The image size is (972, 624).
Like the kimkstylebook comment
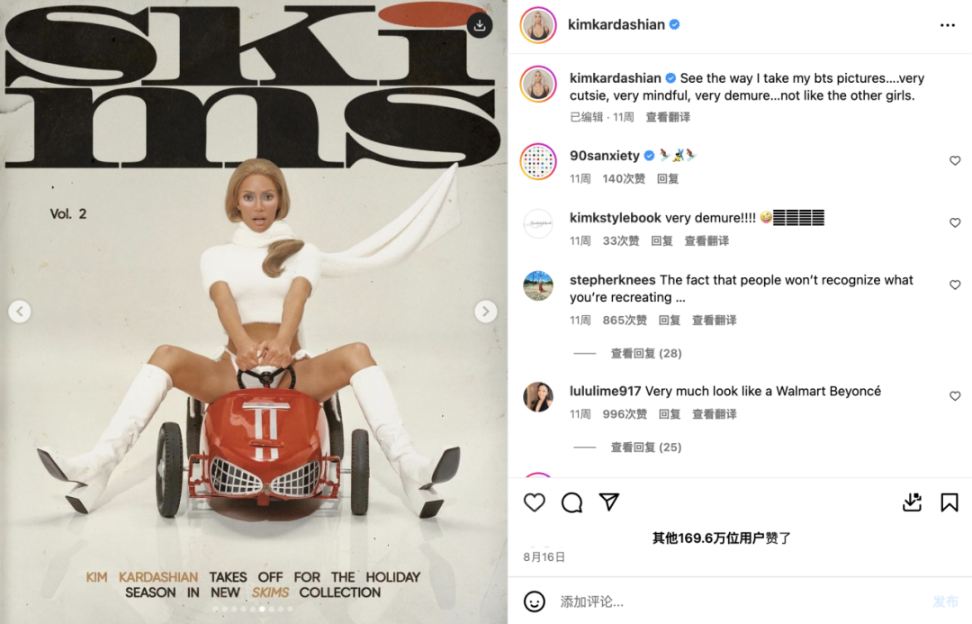[x=955, y=222]
